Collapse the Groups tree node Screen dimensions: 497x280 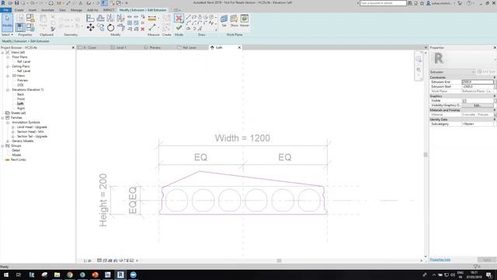pos(2,145)
